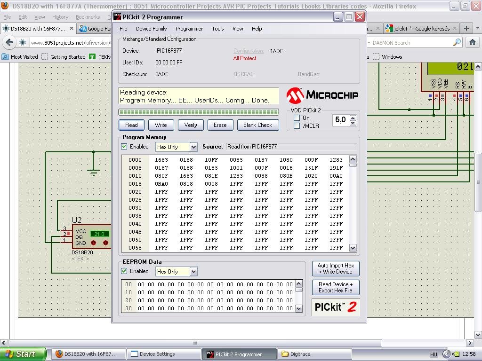Click the Configuration link label
The image size is (482, 361).
point(249,51)
